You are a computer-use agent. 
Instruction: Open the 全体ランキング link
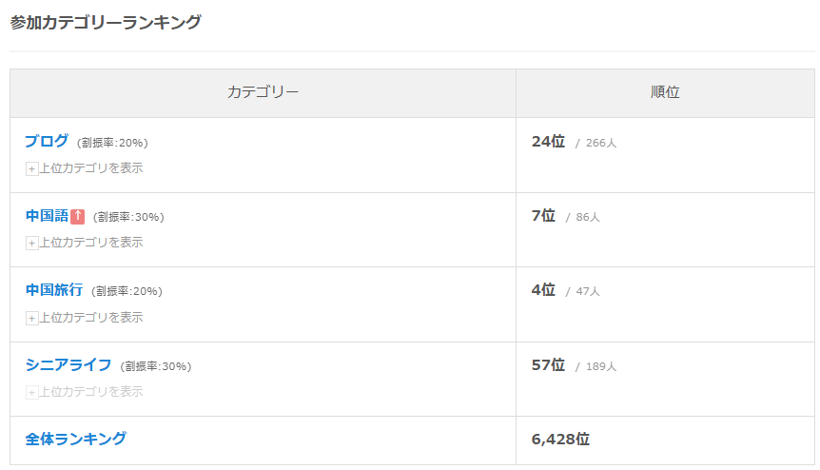(75, 439)
